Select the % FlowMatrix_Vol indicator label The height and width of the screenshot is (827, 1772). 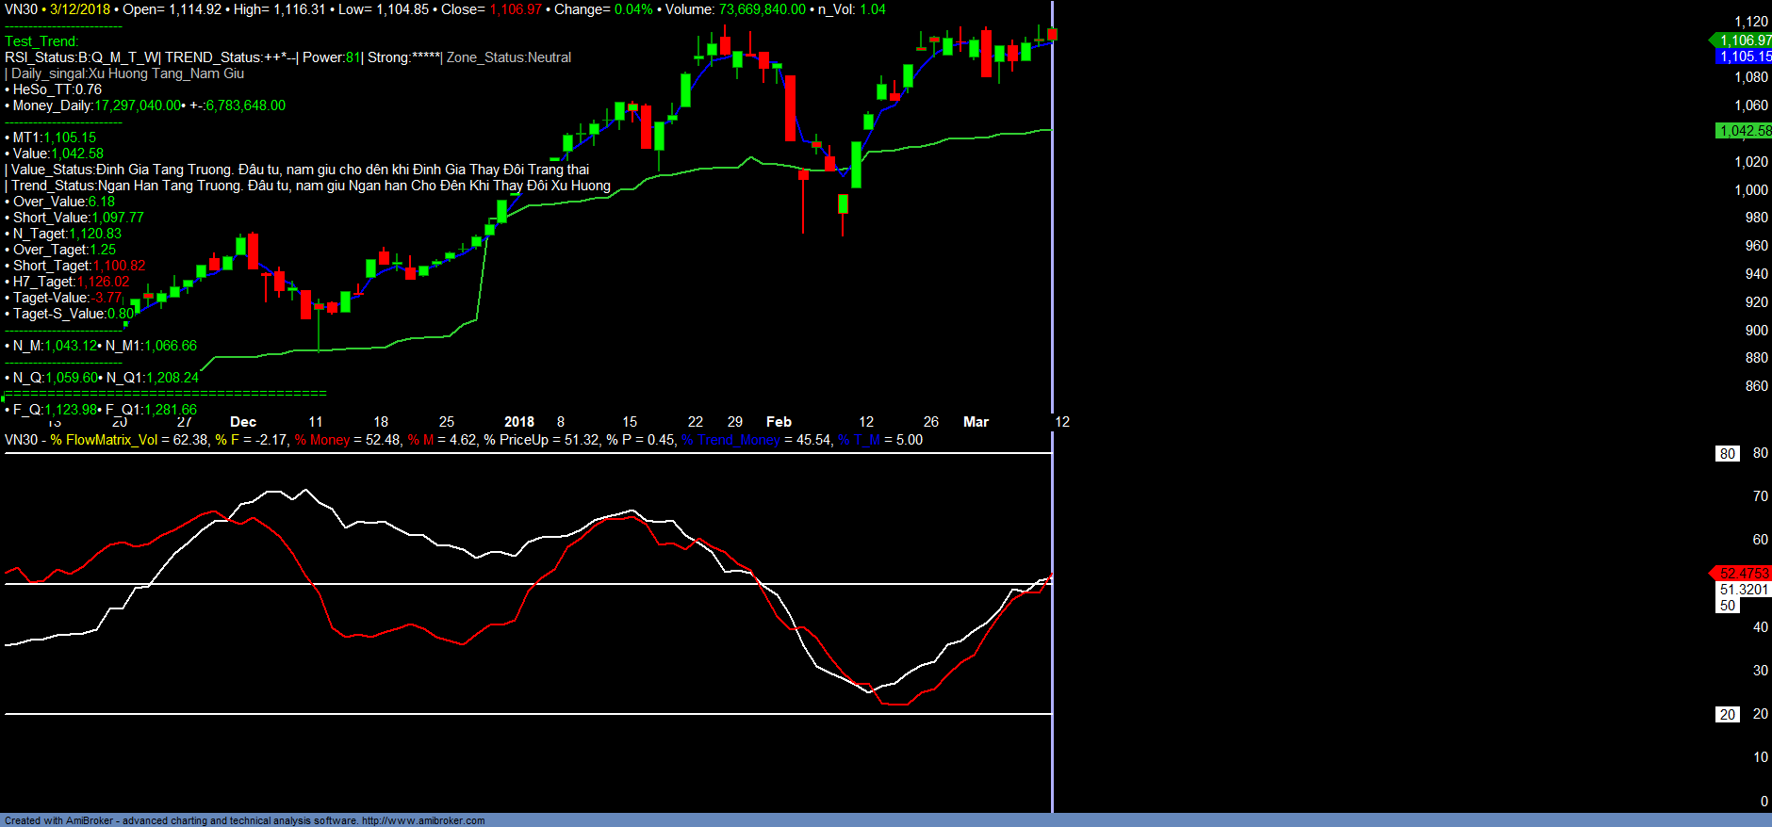pyautogui.click(x=104, y=440)
